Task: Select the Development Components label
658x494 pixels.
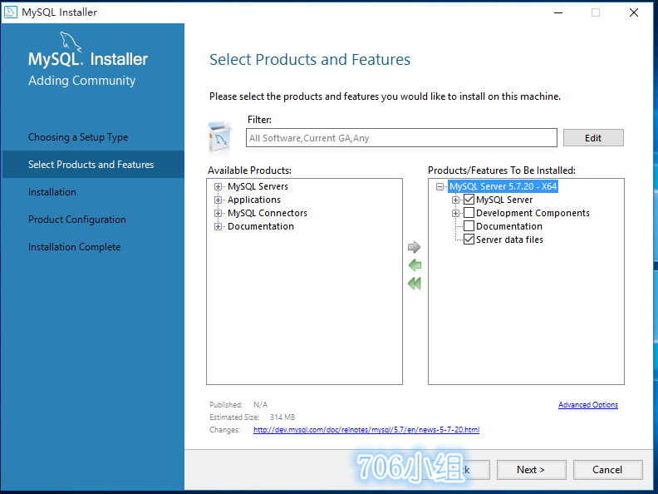Action: [533, 213]
